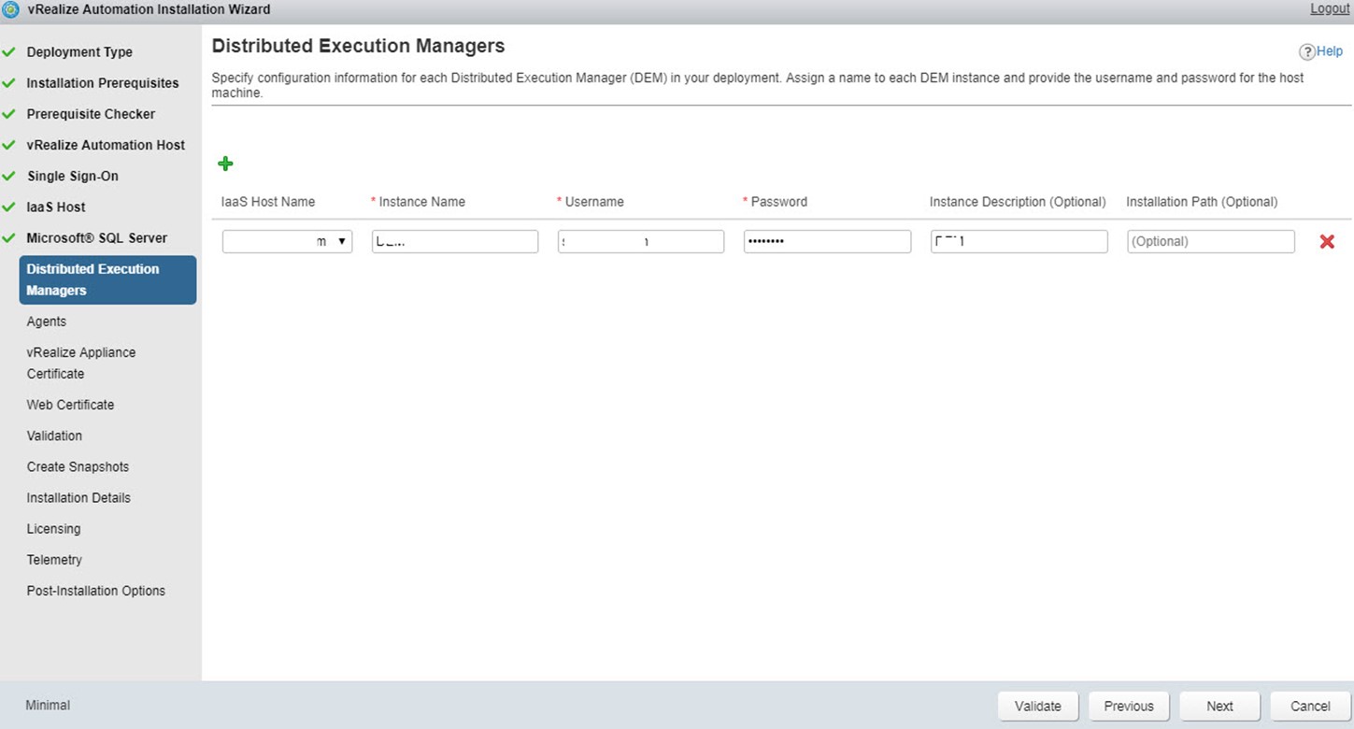Click the 'Instance Name' column header
The height and width of the screenshot is (729, 1354).
tap(421, 202)
